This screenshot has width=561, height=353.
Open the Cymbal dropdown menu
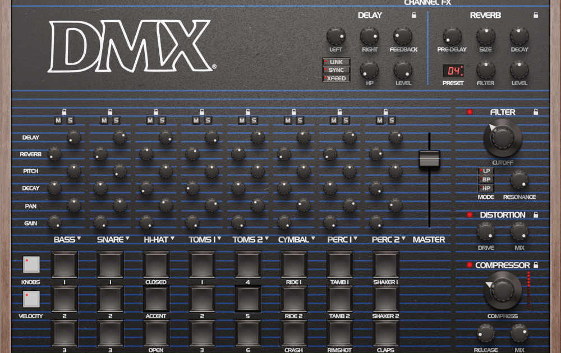312,239
